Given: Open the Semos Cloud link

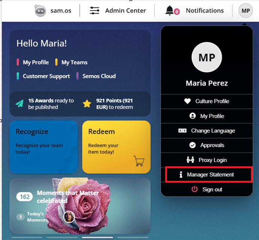Looking at the screenshot, I should pyautogui.click(x=99, y=76).
